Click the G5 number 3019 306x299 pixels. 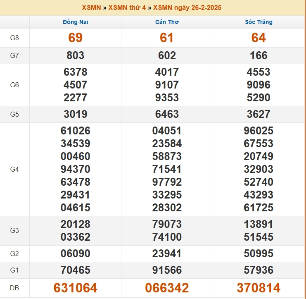(x=75, y=114)
